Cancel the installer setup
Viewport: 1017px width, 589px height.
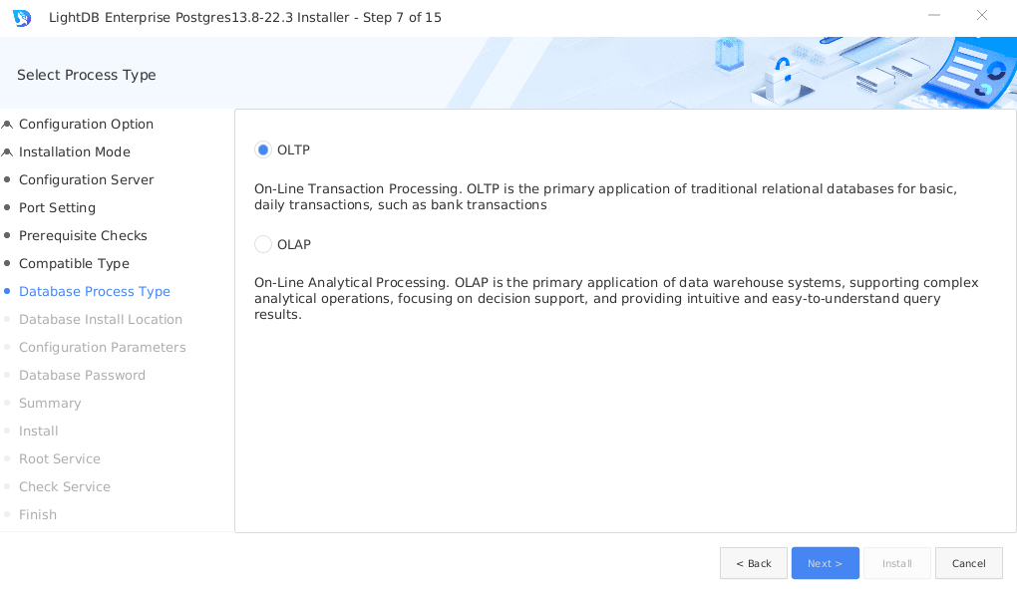[968, 563]
